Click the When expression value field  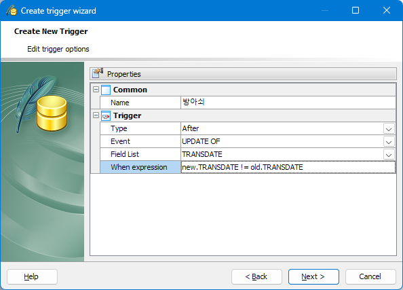point(288,167)
